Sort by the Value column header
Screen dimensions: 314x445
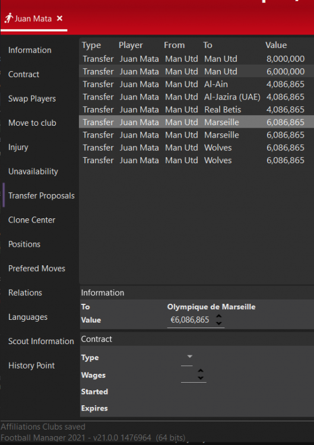[x=276, y=45]
